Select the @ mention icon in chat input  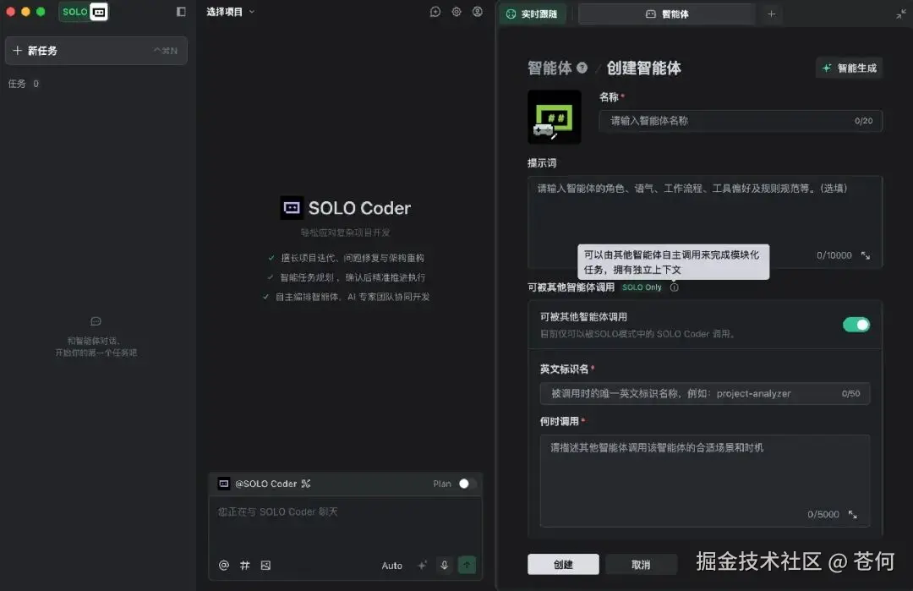pyautogui.click(x=223, y=565)
